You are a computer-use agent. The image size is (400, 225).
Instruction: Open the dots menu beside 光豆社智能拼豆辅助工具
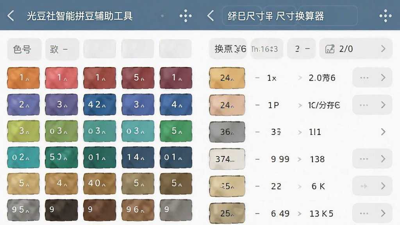[x=186, y=16]
